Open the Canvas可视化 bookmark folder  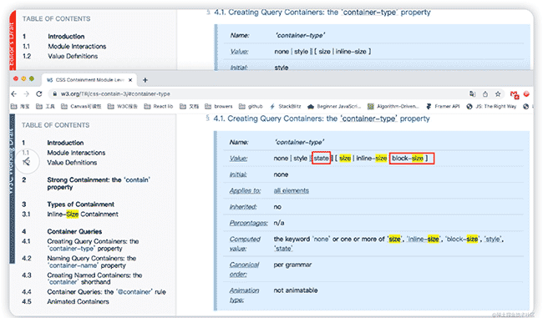81,106
